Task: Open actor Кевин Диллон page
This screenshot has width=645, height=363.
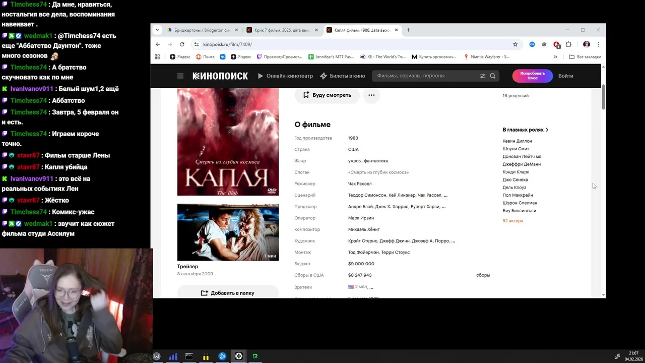Action: tap(517, 141)
